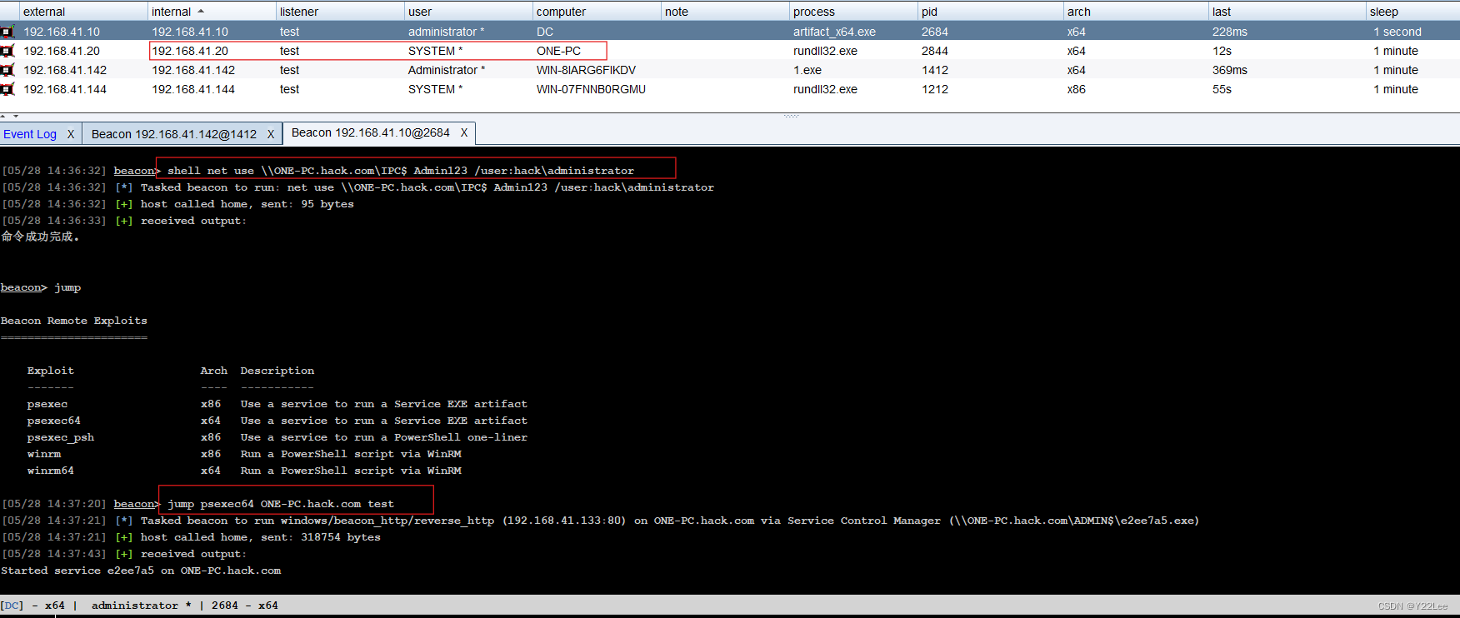
Task: Click 'Beacon Remote Exploits' heading
Action: (x=74, y=321)
